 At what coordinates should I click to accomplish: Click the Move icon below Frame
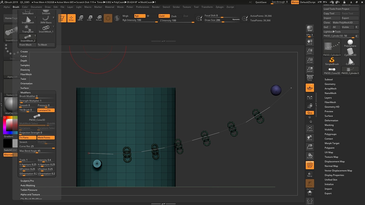[x=310, y=138]
